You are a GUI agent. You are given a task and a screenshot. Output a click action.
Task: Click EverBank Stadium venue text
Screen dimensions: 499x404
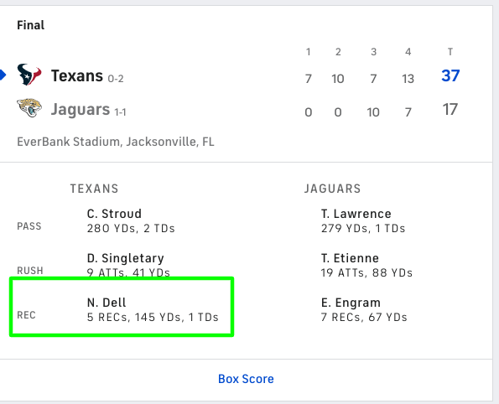pyautogui.click(x=116, y=142)
